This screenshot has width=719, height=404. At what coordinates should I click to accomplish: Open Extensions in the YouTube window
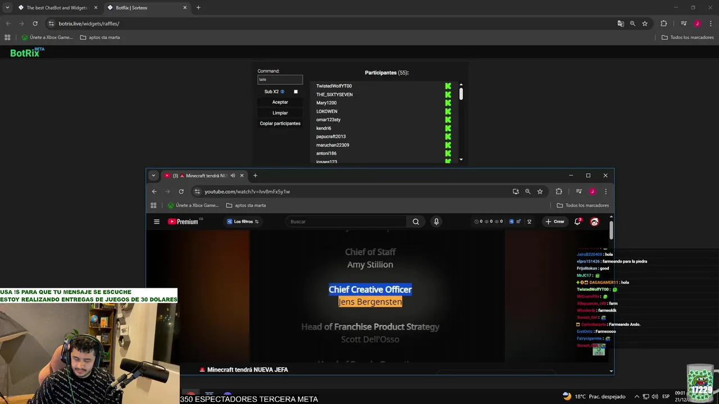(x=559, y=191)
